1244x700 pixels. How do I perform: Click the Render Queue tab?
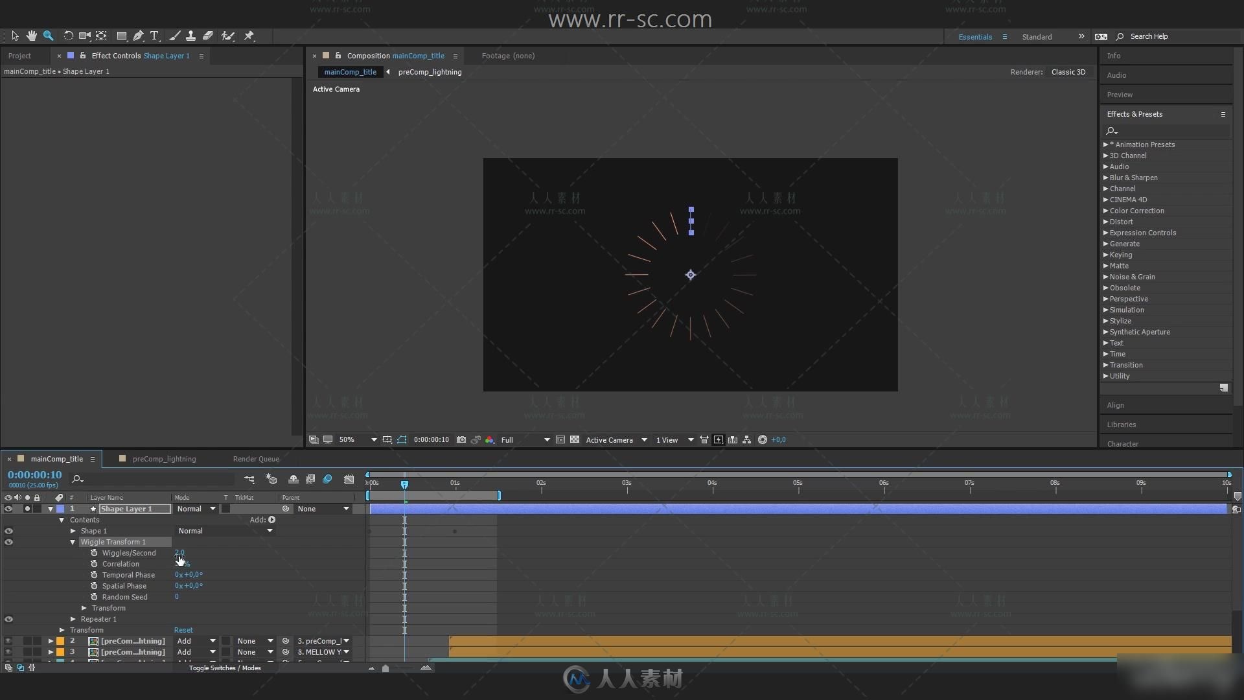pyautogui.click(x=257, y=459)
